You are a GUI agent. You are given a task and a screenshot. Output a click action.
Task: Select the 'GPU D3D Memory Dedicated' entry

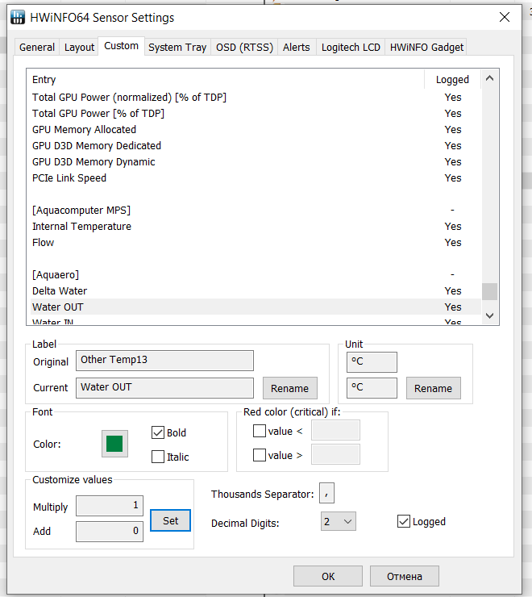[x=256, y=146]
